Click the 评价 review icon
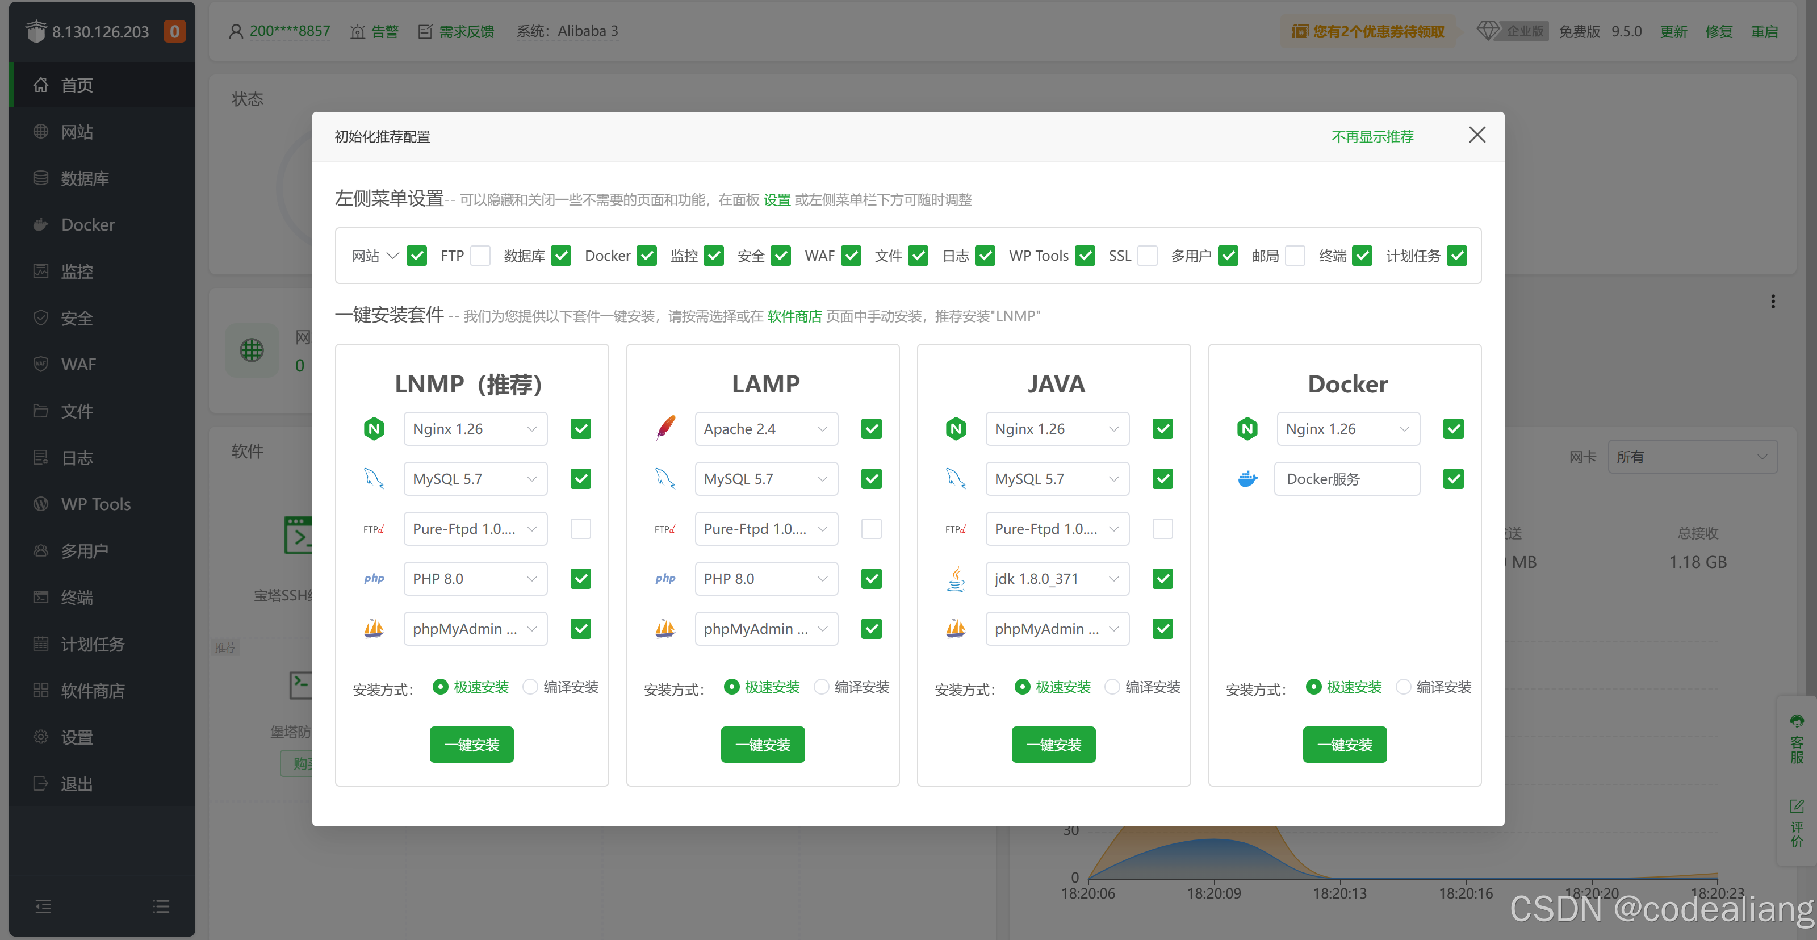Viewport: 1817px width, 940px height. 1797,806
